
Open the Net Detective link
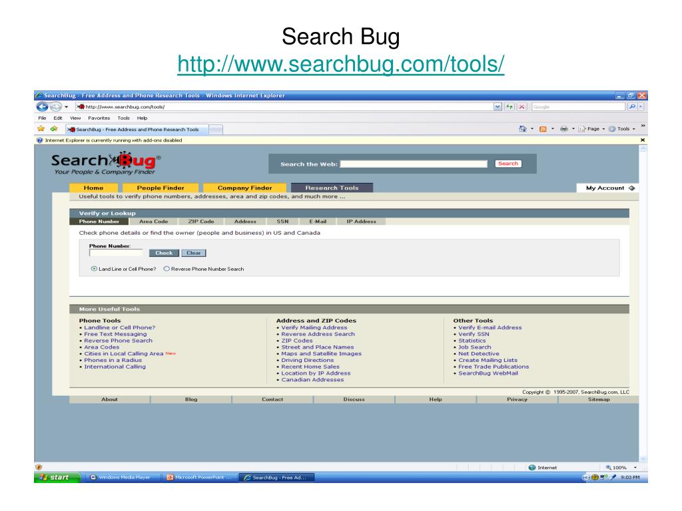pos(478,354)
